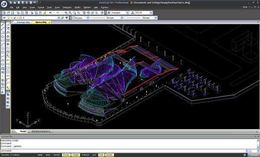
Task: Switch to the Drawing1.dwg tab
Action: pyautogui.click(x=23, y=22)
